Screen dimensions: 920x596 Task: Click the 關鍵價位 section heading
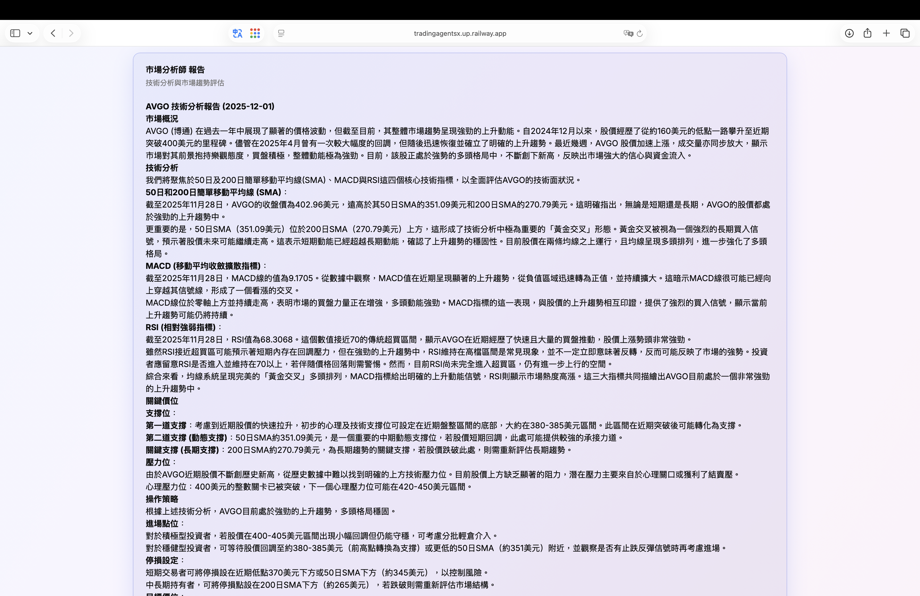coord(162,401)
